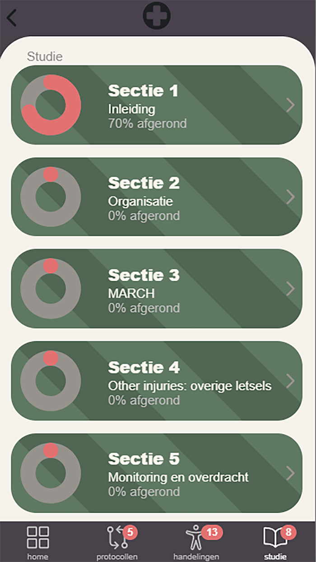
Task: Go back using the top-left arrow
Action: point(12,17)
